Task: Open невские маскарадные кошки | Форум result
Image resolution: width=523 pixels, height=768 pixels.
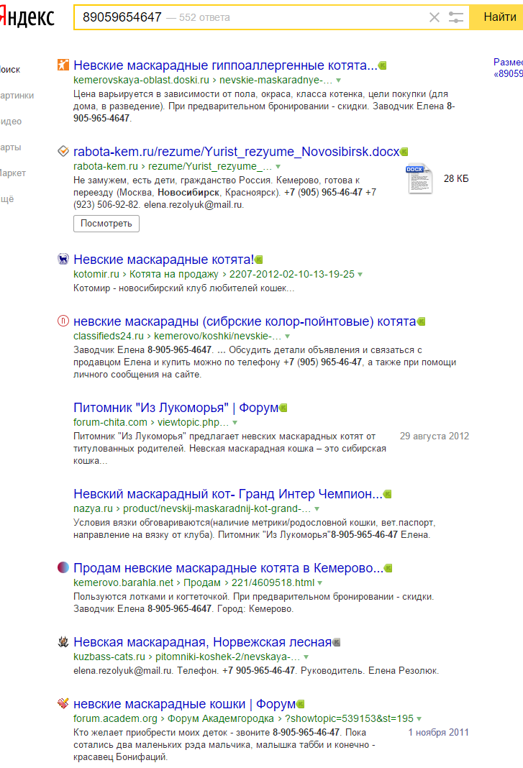Action: (184, 704)
